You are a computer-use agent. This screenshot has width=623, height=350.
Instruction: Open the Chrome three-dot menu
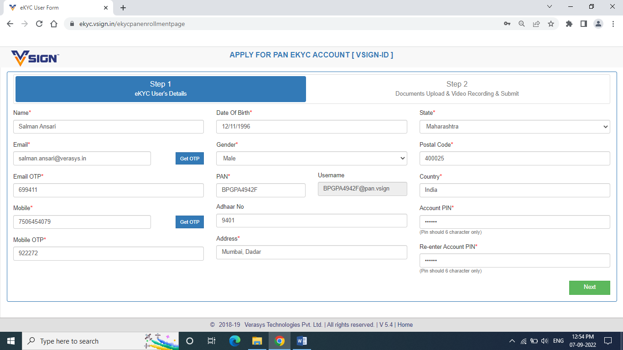(613, 24)
